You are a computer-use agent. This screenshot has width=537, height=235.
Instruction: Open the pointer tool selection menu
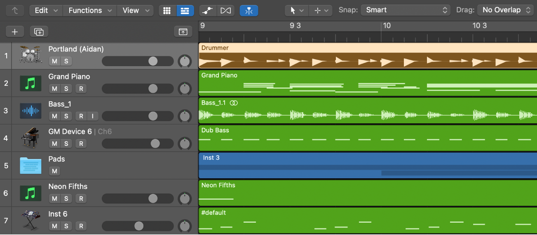296,11
